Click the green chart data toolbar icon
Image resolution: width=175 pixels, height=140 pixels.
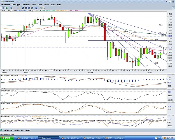7,8
